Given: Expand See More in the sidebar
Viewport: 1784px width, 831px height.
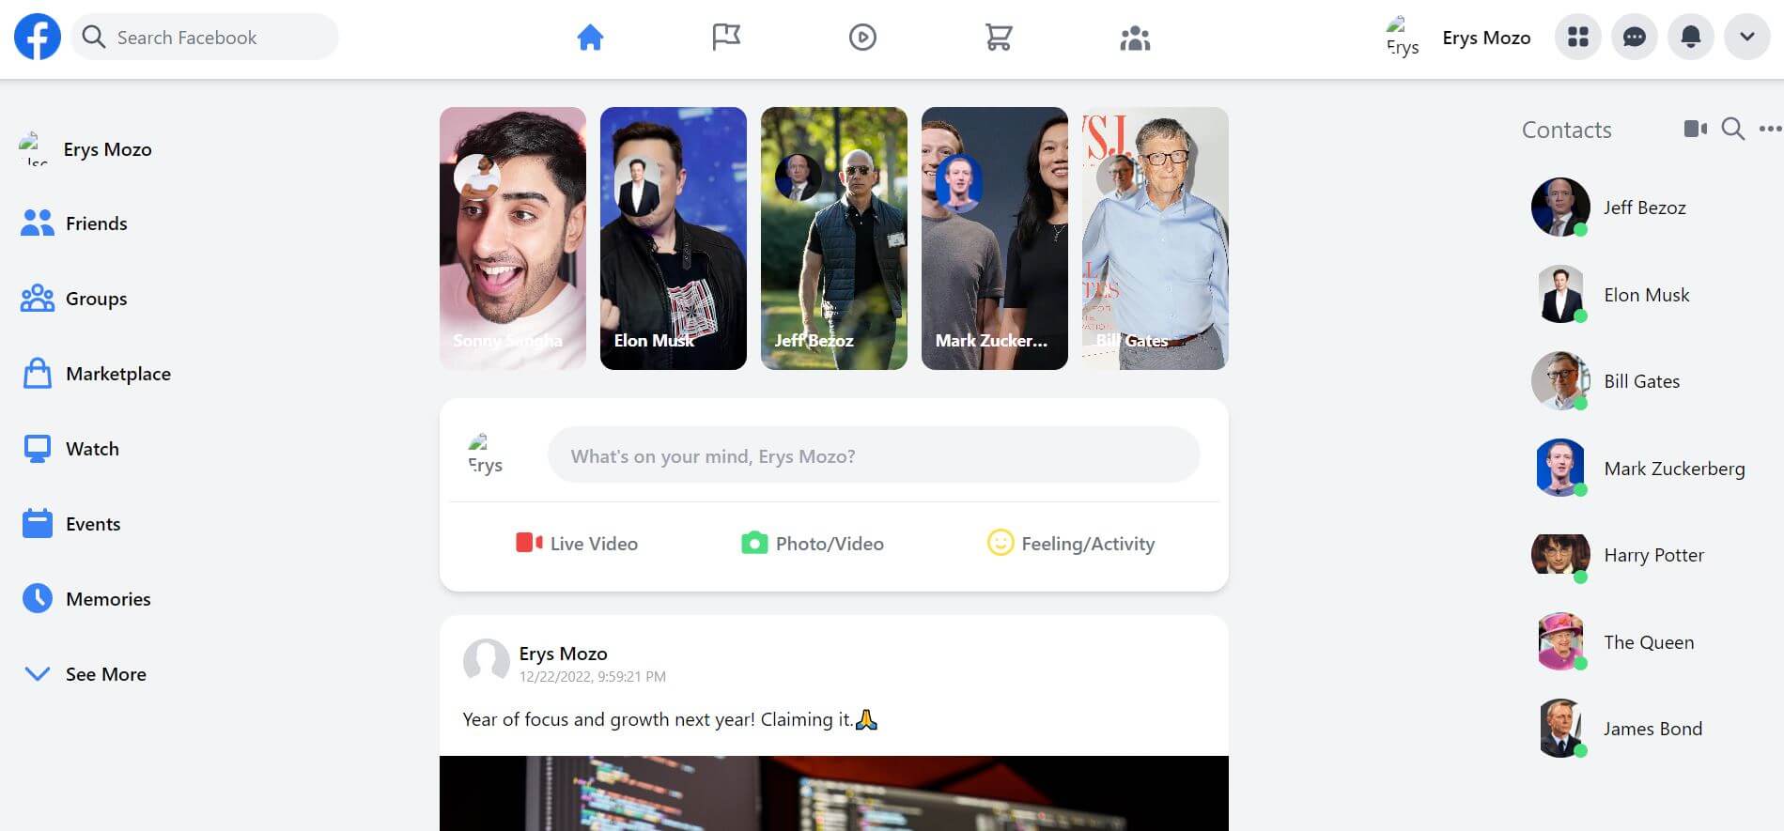Looking at the screenshot, I should (x=84, y=674).
